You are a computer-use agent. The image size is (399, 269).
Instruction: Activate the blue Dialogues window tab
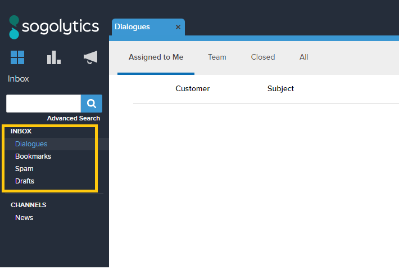point(140,27)
